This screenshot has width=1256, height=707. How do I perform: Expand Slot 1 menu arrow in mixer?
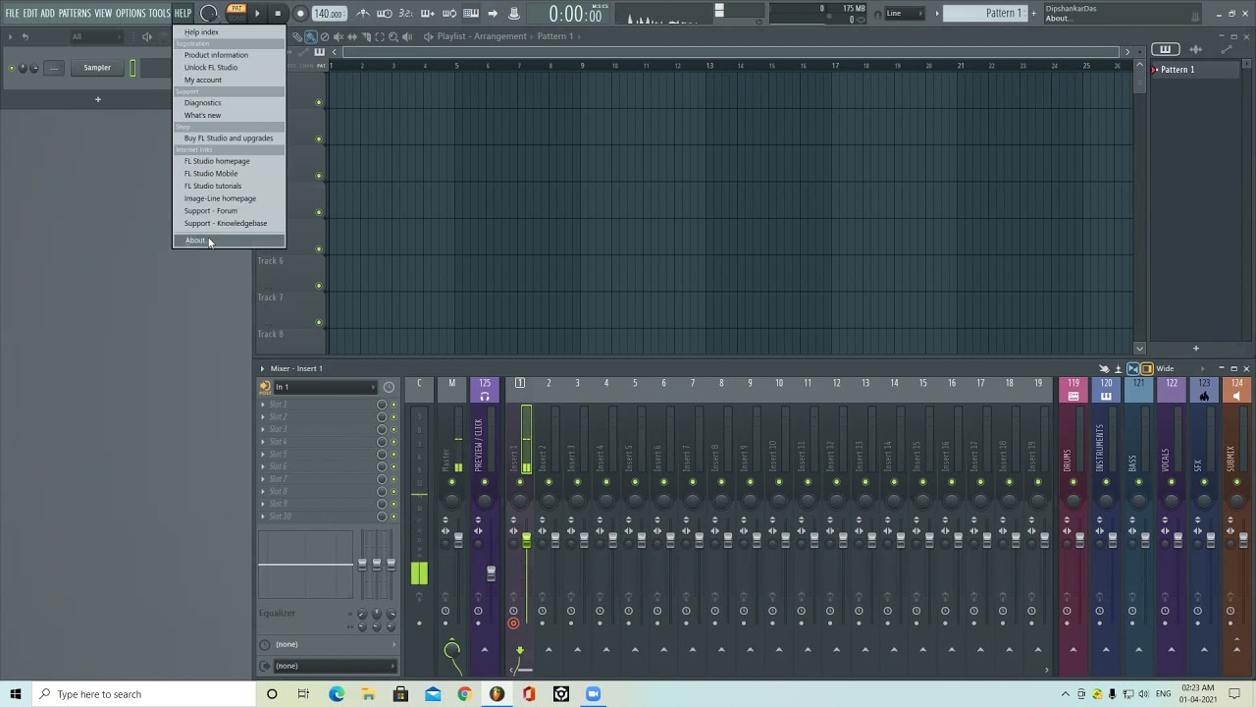click(x=263, y=405)
